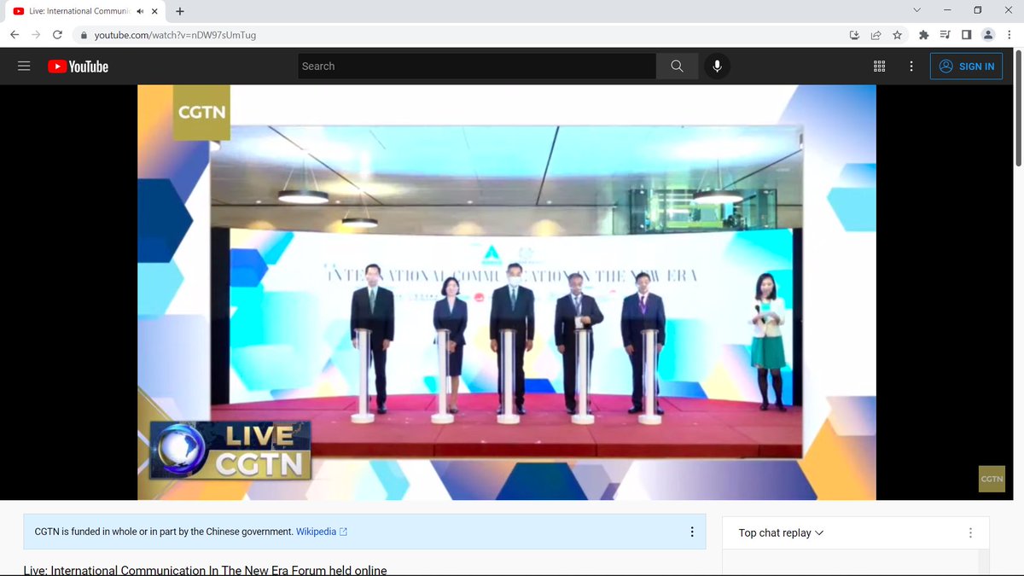Go to the YouTube home logo
The image size is (1024, 576).
click(x=79, y=67)
